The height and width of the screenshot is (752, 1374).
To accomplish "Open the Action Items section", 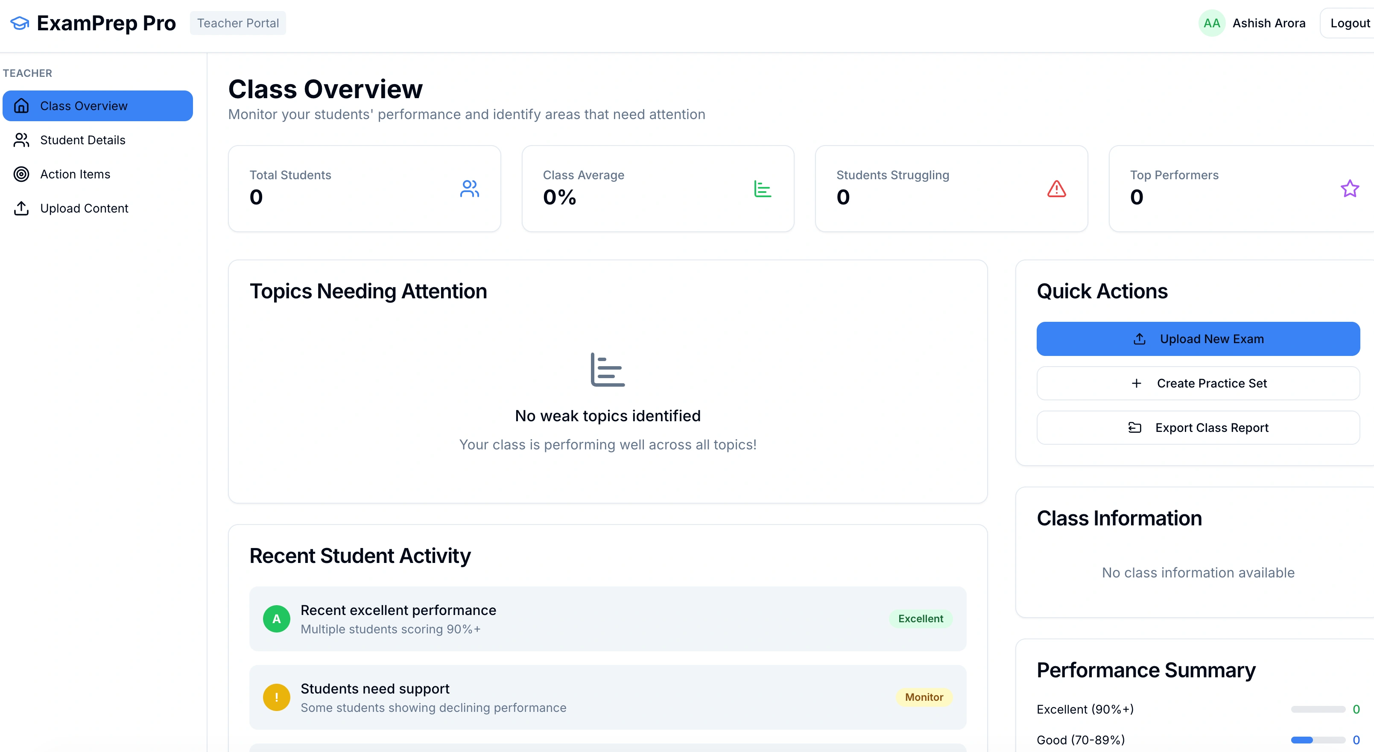I will click(75, 174).
